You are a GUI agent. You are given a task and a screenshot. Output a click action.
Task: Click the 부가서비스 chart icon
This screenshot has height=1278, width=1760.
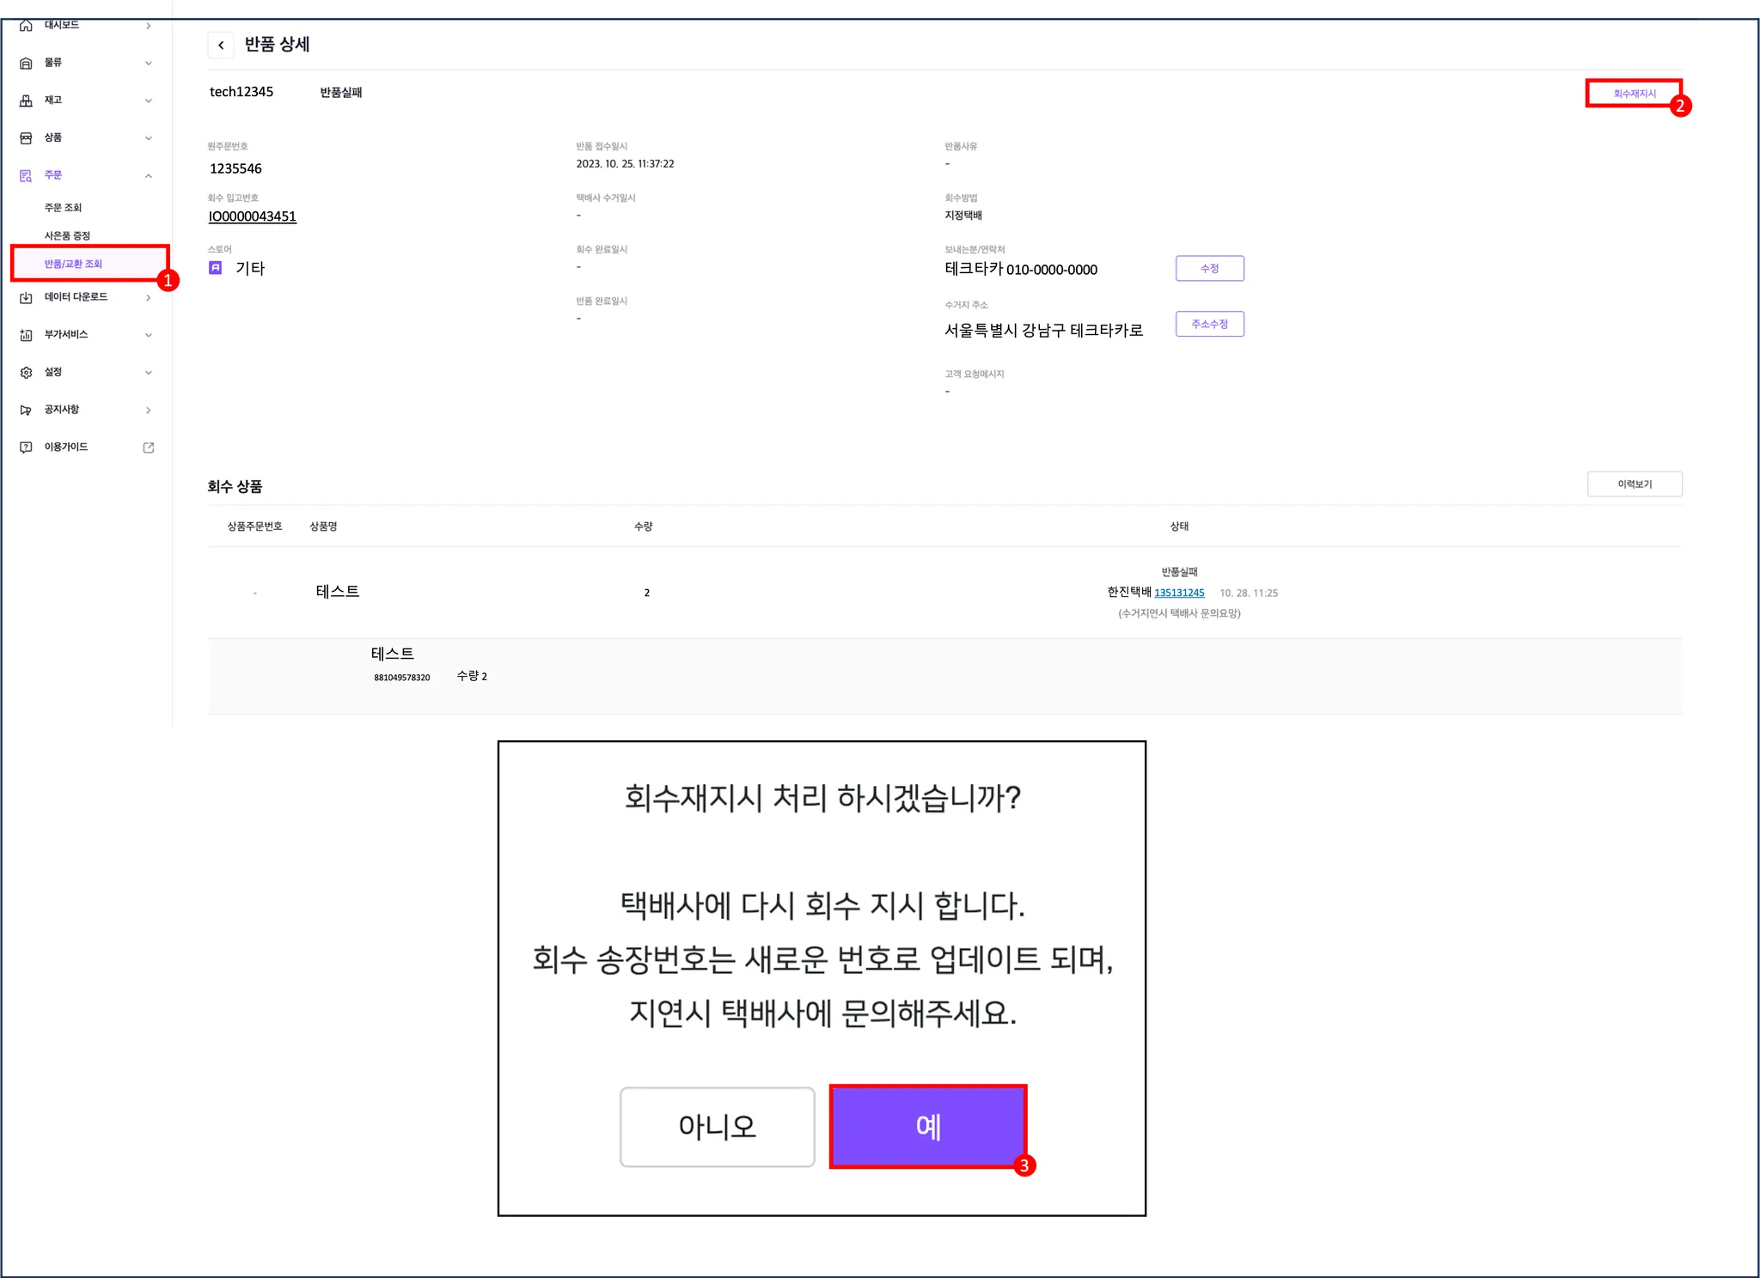(x=26, y=335)
